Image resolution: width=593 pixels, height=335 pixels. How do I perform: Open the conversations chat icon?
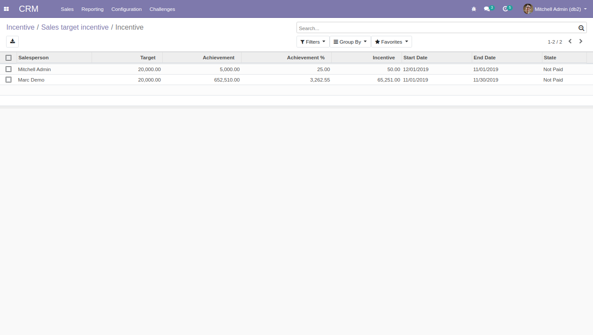487,9
